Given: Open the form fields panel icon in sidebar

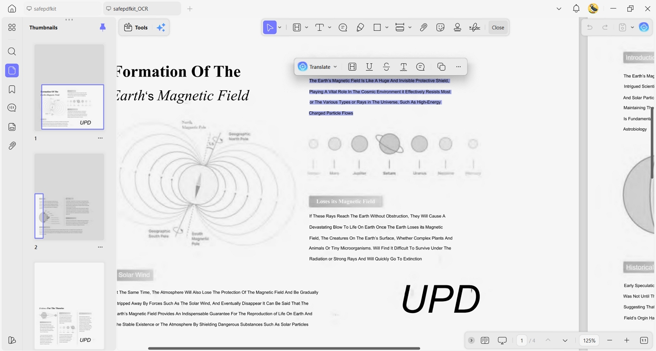Looking at the screenshot, I should [12, 127].
